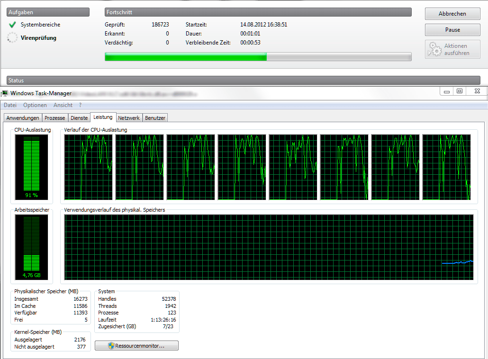Click the Erkannt count value

coord(167,34)
